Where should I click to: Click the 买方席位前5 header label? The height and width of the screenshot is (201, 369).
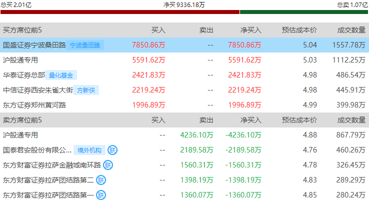tap(22, 30)
